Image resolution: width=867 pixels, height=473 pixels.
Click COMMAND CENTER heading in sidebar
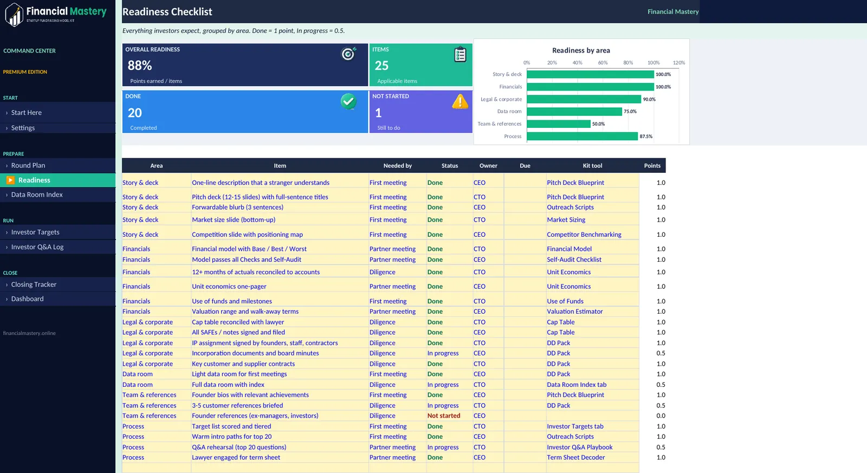click(x=29, y=51)
